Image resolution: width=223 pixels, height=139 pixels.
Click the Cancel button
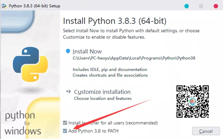coord(206,131)
